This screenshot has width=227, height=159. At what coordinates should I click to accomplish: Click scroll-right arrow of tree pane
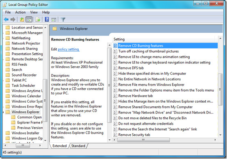[40, 146]
